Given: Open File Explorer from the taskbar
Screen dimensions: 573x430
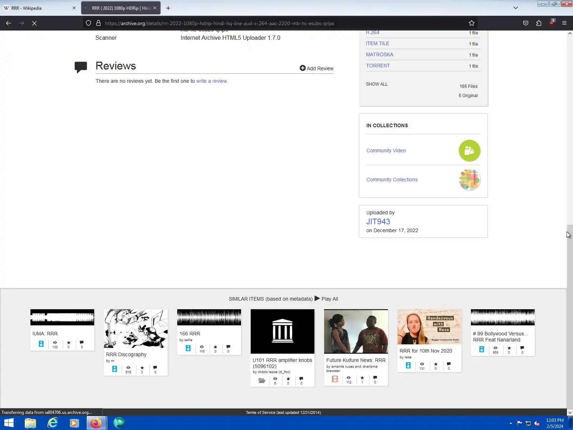Looking at the screenshot, I should pyautogui.click(x=30, y=423).
